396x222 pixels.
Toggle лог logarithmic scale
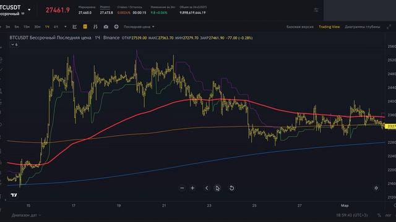388,215
